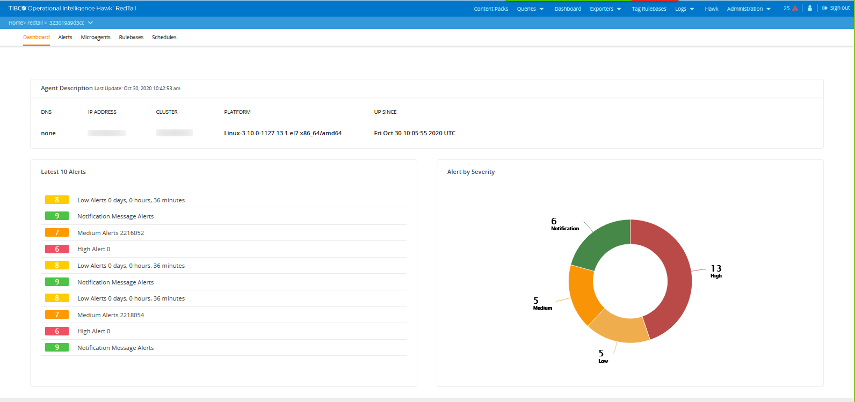This screenshot has width=855, height=402.
Task: Open the Schedules tab
Action: coord(164,38)
